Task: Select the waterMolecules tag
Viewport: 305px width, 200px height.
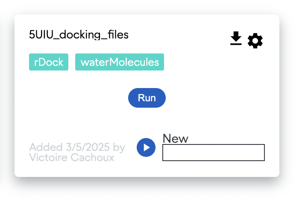Action: click(x=120, y=62)
